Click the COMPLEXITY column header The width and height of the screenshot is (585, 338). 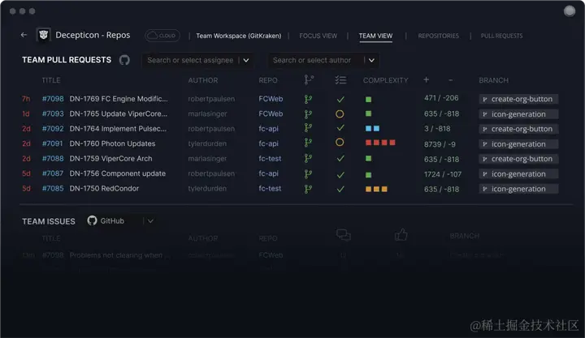pyautogui.click(x=385, y=80)
